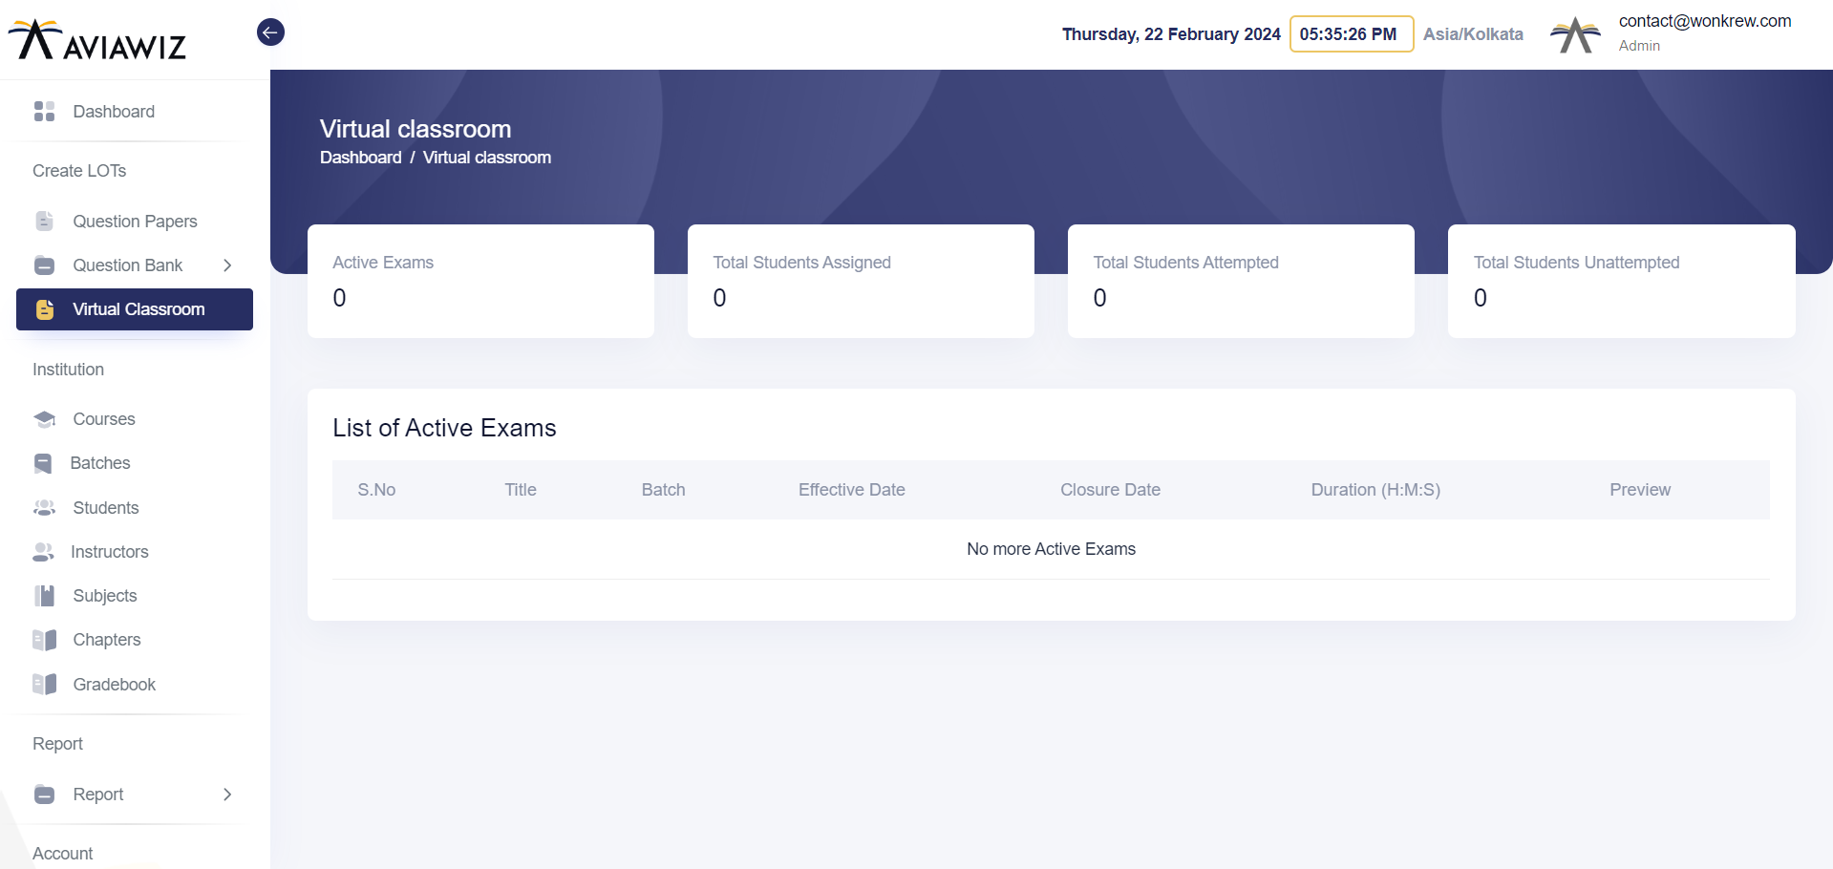Click the Total Students Attempted card
1833x869 pixels.
click(x=1241, y=281)
